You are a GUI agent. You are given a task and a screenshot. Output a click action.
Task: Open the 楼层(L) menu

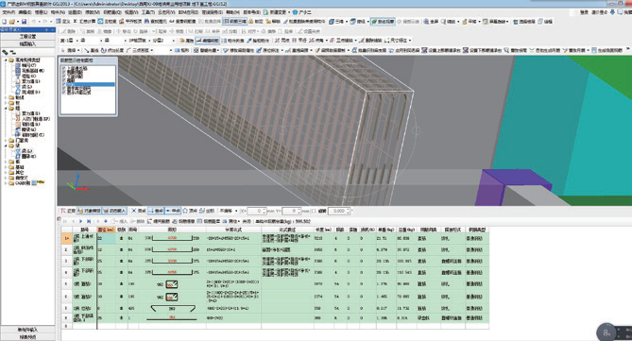click(x=41, y=12)
